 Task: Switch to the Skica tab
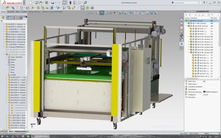(17, 12)
